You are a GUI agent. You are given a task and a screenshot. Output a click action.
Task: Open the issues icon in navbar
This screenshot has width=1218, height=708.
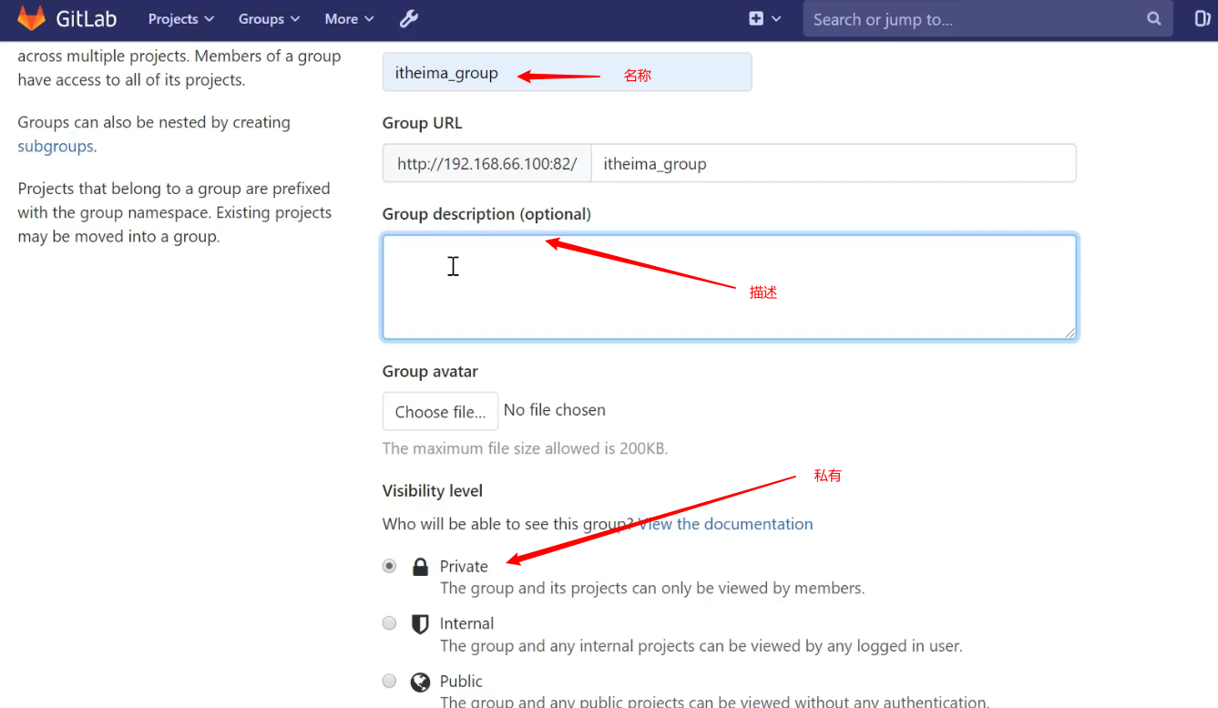[x=1203, y=18]
